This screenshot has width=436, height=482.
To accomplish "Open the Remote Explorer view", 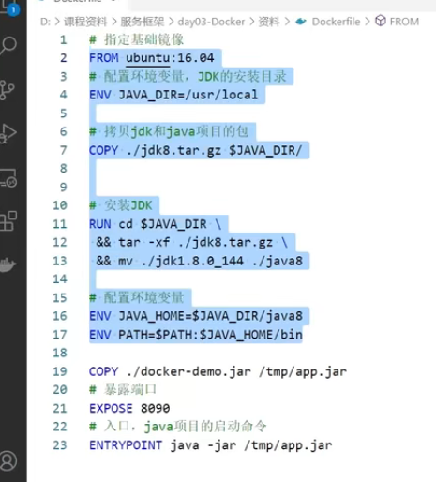I will point(8,178).
